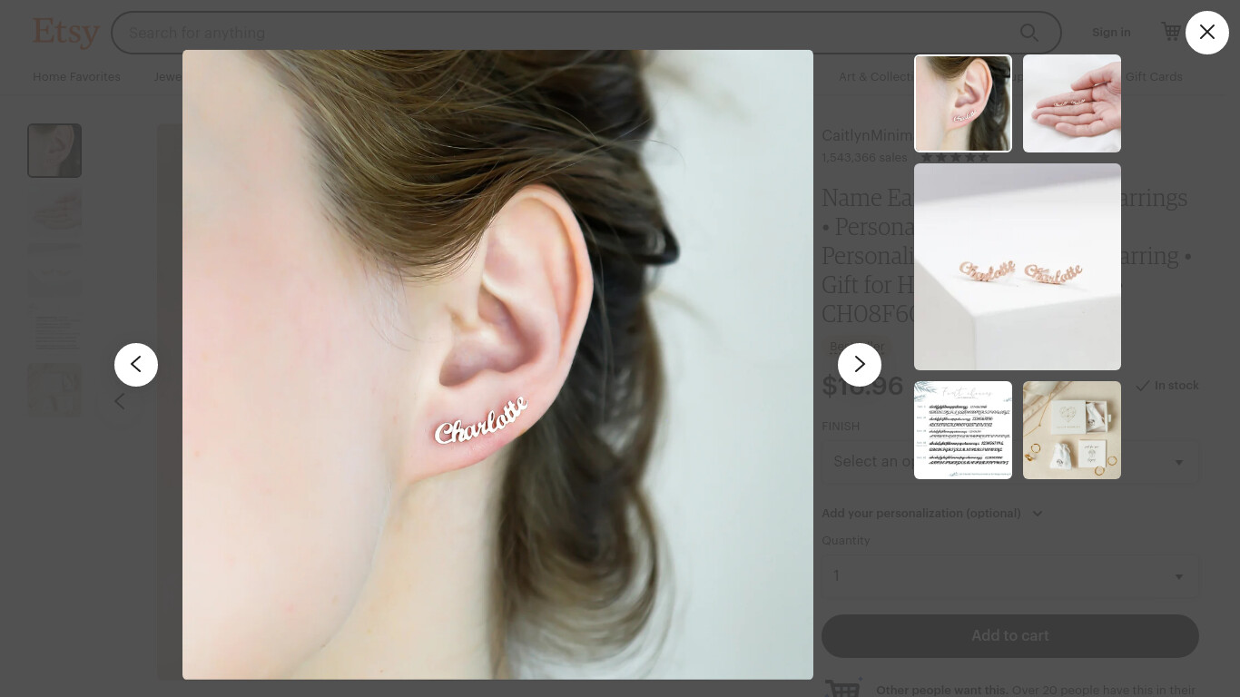Open the FINISH select dropdown
The image size is (1240, 697).
pyautogui.click(x=1009, y=462)
